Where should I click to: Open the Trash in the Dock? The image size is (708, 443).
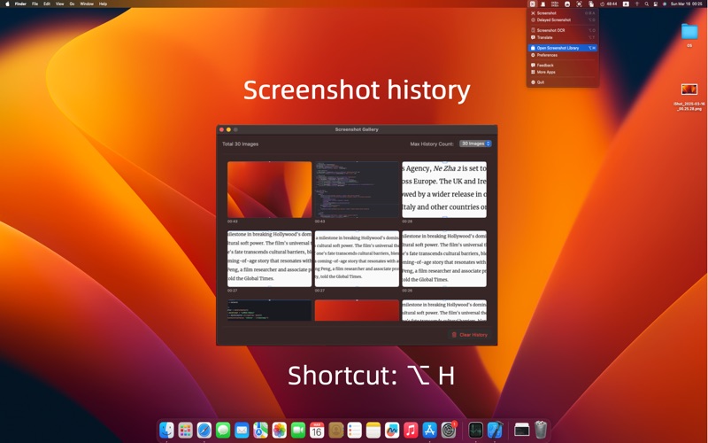[x=541, y=431]
